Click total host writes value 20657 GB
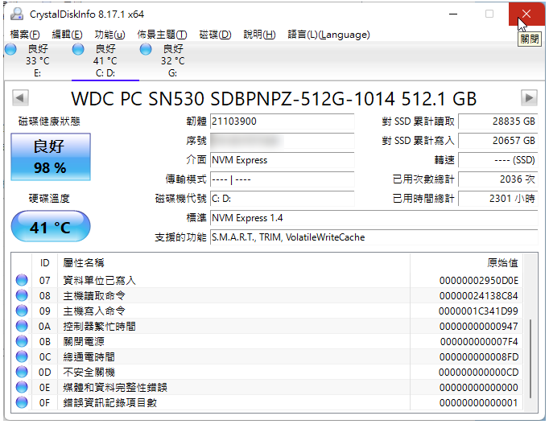The height and width of the screenshot is (424, 549). [x=497, y=141]
